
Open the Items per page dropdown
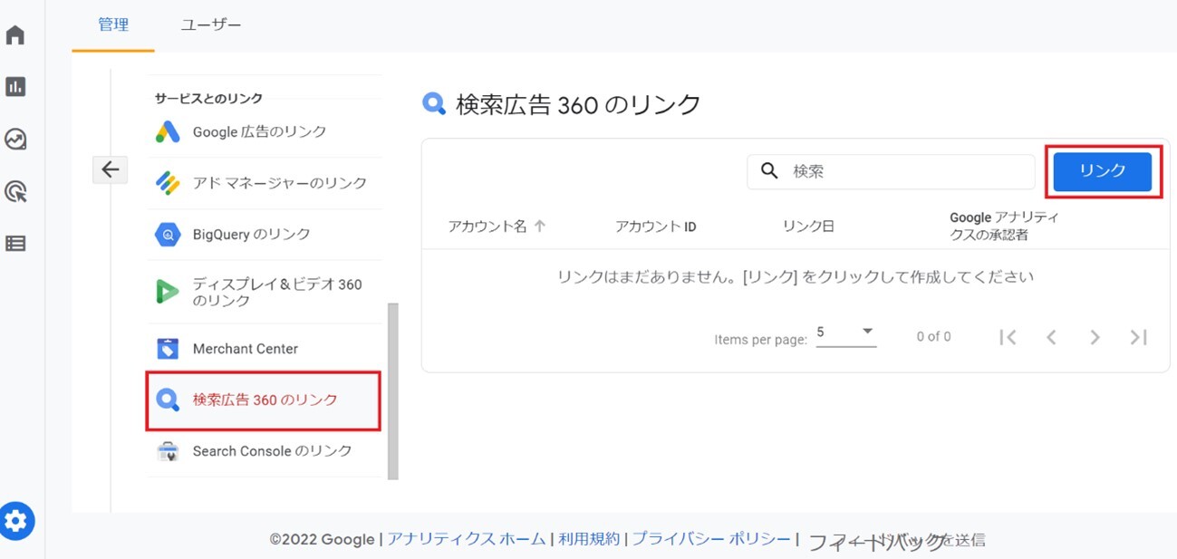click(845, 333)
